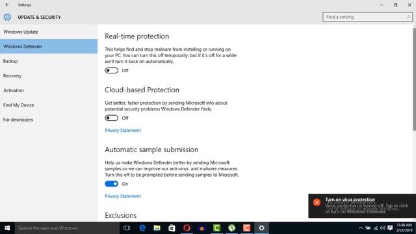Launch Microsoft Edge from the taskbar
Image resolution: width=416 pixels, height=234 pixels.
[x=142, y=228]
